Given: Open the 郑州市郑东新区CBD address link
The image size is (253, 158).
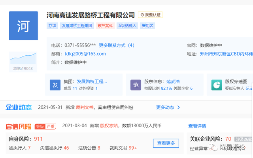Looking at the screenshot, I should (227, 54).
